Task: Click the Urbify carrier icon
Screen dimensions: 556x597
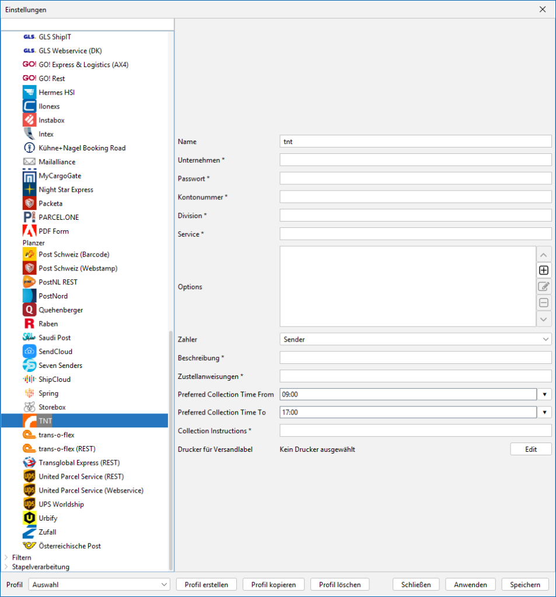Action: (29, 518)
